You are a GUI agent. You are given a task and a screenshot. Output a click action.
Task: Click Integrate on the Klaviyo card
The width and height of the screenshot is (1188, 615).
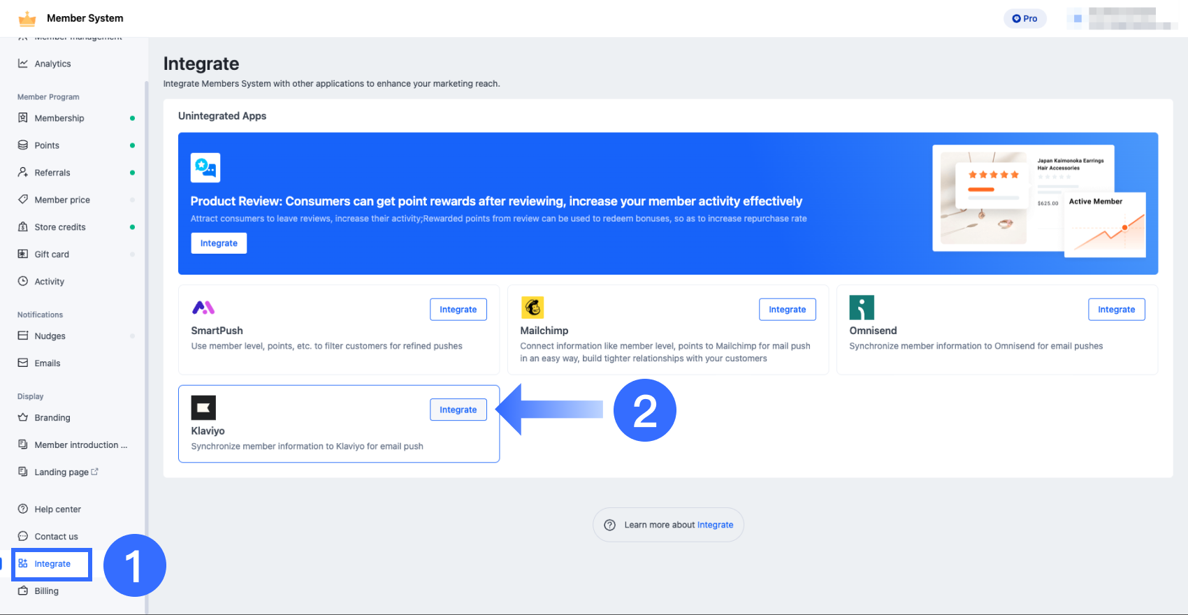(458, 410)
